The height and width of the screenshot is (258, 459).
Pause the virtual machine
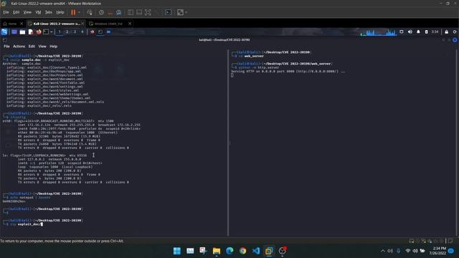point(73,12)
